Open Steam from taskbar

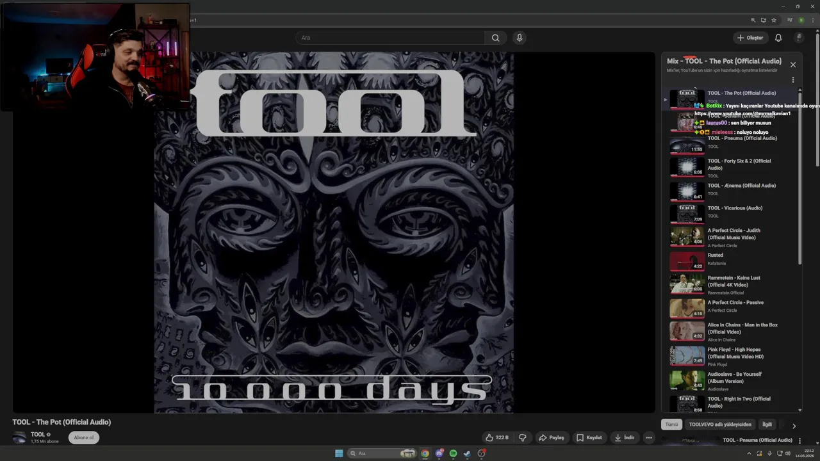point(467,453)
